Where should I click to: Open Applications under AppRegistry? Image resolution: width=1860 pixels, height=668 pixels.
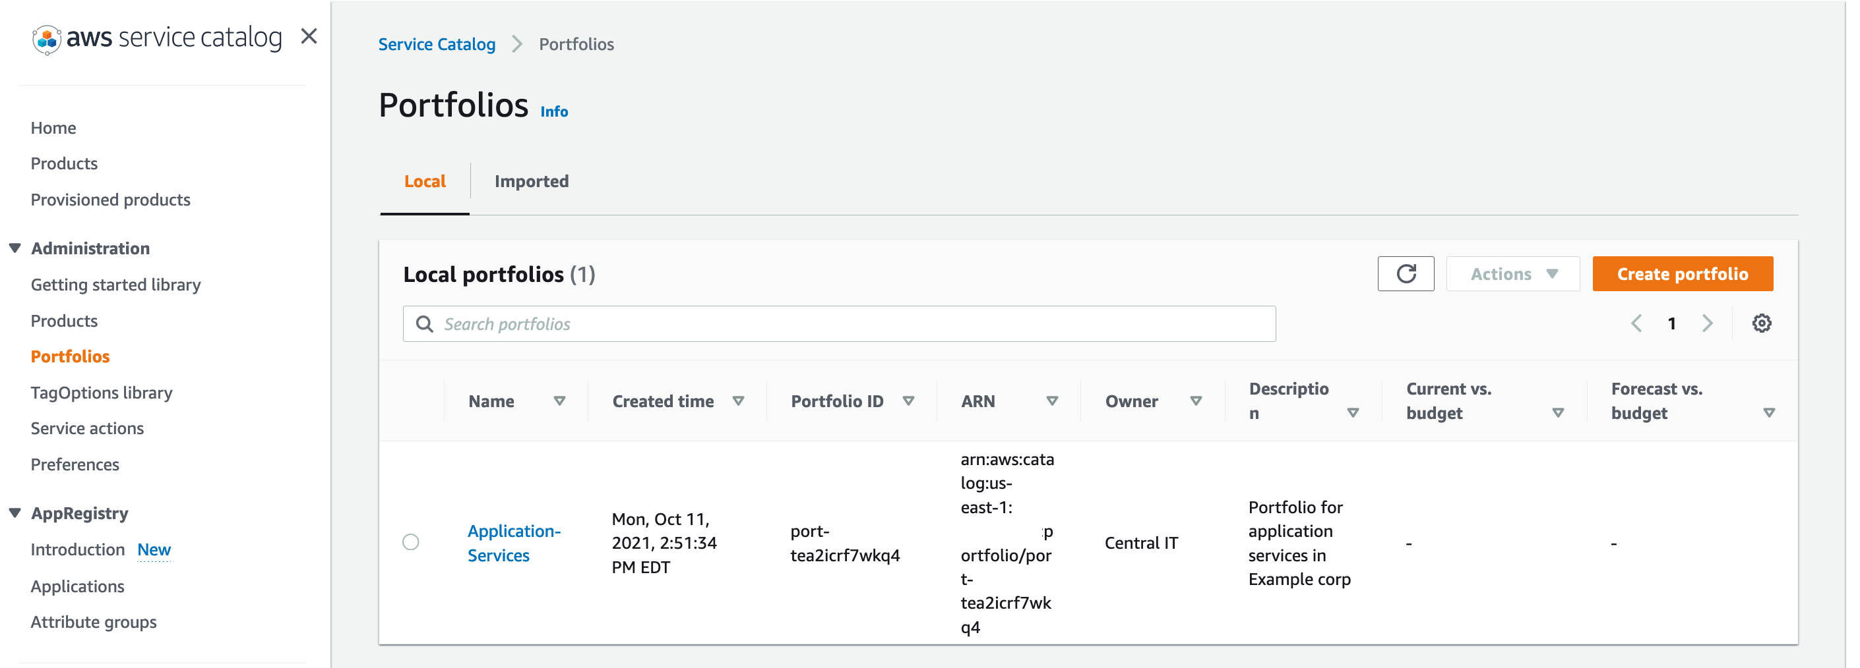coord(77,586)
